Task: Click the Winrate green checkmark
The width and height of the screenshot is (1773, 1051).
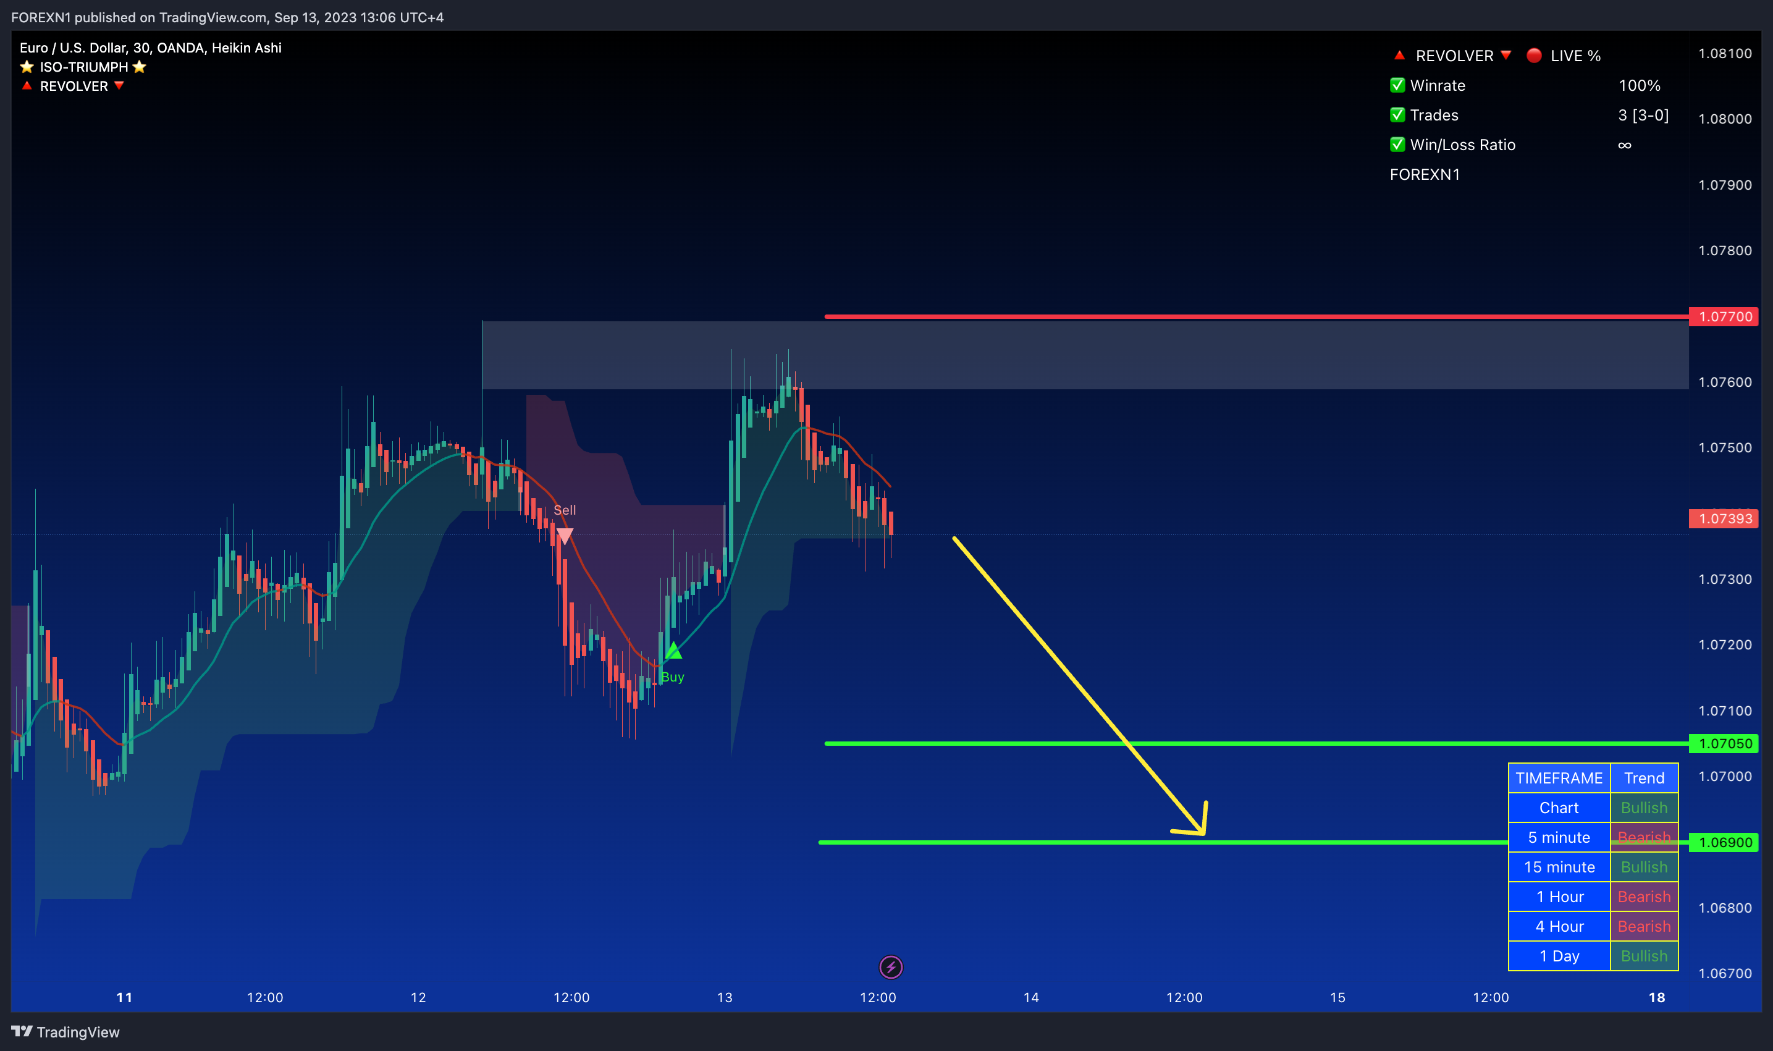Action: coord(1397,85)
